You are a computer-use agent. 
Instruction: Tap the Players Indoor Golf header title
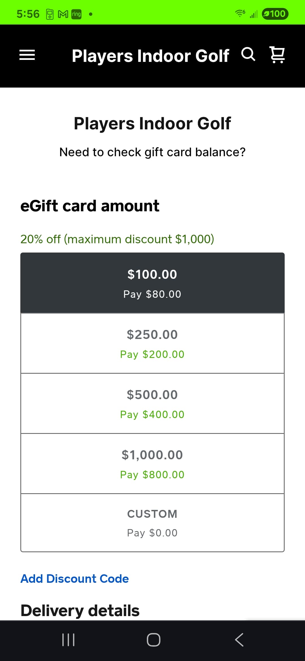pos(150,56)
